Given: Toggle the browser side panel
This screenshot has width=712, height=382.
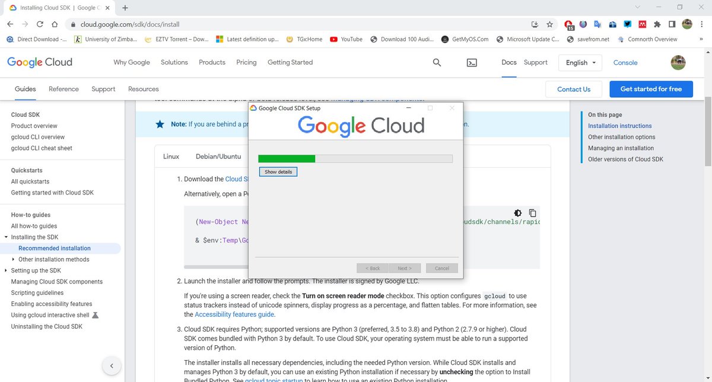Looking at the screenshot, I should tap(672, 24).
